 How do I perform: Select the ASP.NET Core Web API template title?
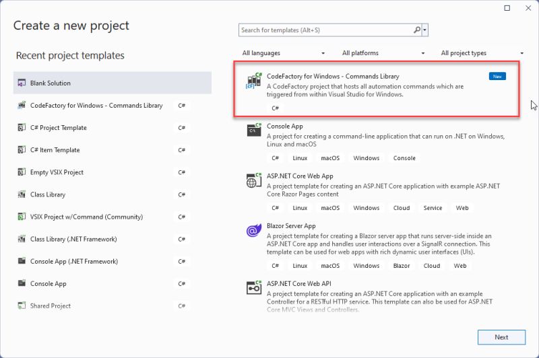pos(298,283)
